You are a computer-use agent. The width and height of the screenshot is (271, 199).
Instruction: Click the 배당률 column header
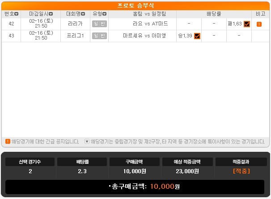point(214,14)
